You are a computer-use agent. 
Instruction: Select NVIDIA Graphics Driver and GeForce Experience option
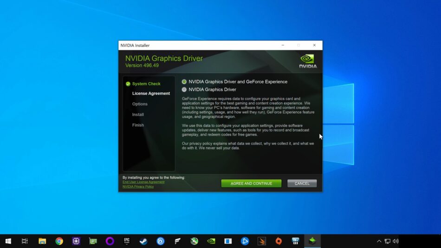coord(184,82)
